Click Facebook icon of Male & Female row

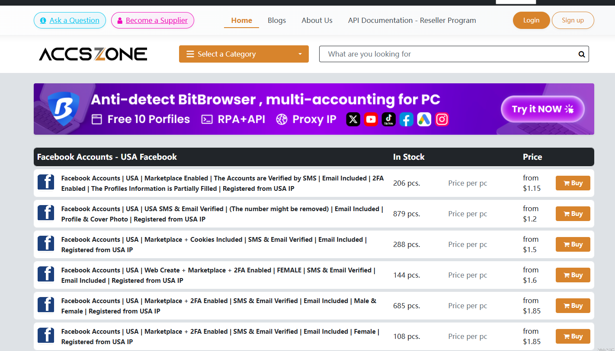click(x=46, y=305)
